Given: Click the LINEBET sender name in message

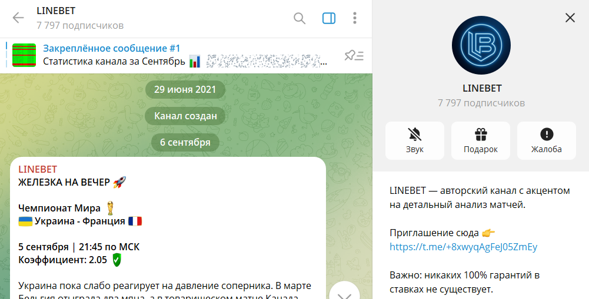Looking at the screenshot, I should 38,169.
